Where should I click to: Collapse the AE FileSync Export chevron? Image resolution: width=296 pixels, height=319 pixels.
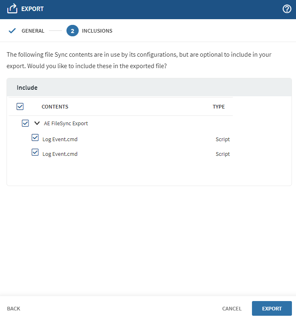point(37,123)
